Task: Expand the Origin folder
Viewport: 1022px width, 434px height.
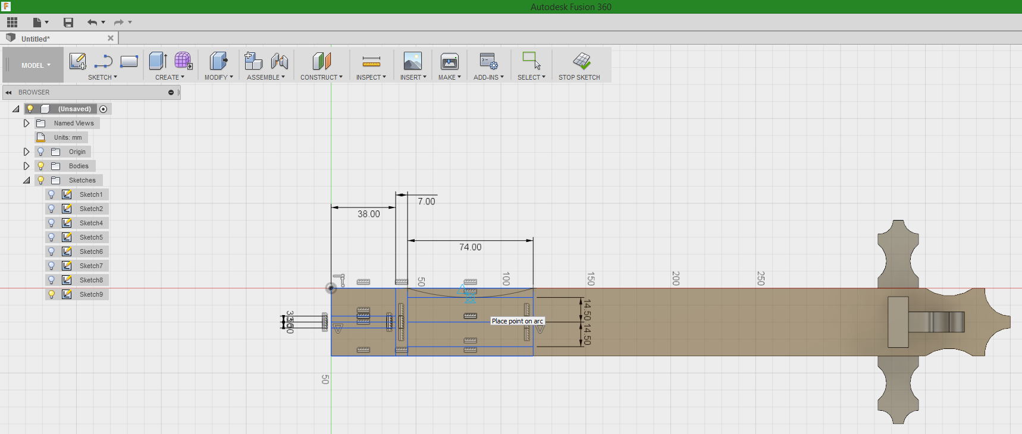Action: (x=26, y=152)
